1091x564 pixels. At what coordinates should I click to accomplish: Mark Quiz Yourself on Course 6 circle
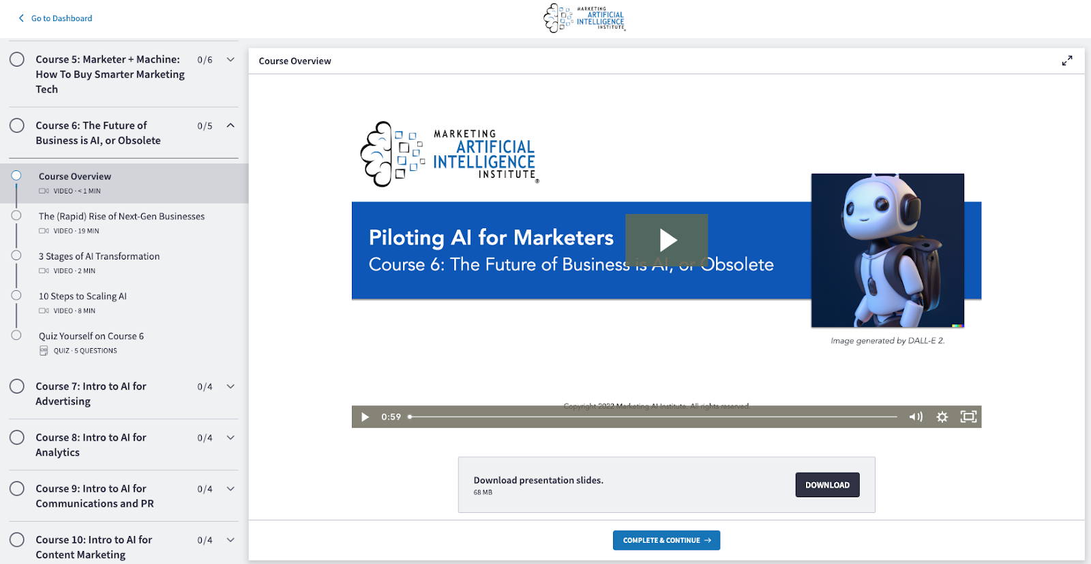point(16,335)
